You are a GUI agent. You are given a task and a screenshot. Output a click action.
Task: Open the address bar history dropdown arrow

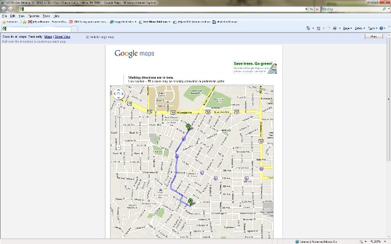coord(306,9)
